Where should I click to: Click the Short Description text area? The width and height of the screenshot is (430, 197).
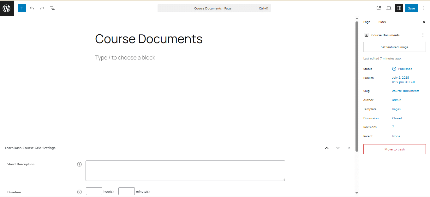[185, 171]
